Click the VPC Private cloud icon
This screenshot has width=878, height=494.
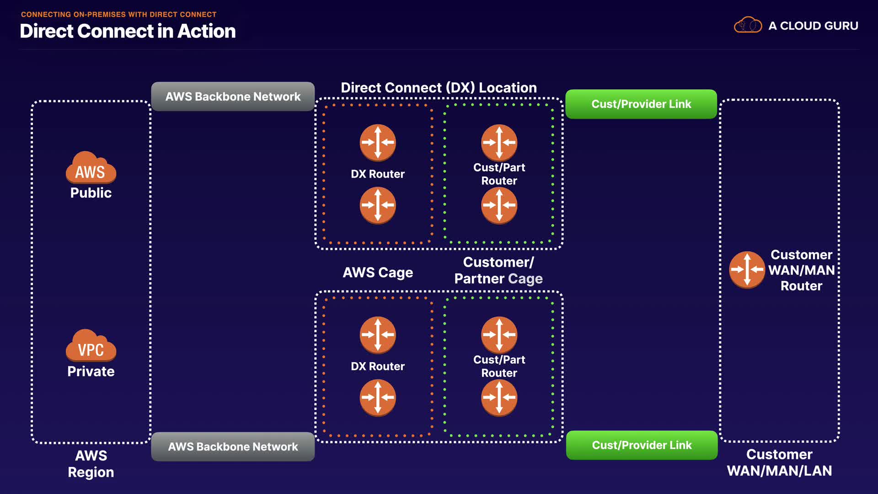pyautogui.click(x=91, y=346)
